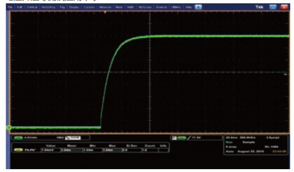Click the trigger source badge near 17.0V

click(x=181, y=138)
